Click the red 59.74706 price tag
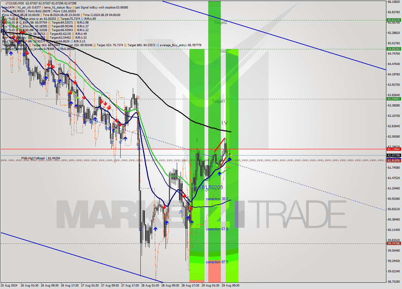This screenshot has height=289, width=402. point(394,243)
